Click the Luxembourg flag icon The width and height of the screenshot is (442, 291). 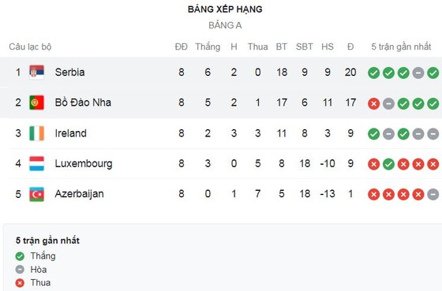pyautogui.click(x=36, y=164)
